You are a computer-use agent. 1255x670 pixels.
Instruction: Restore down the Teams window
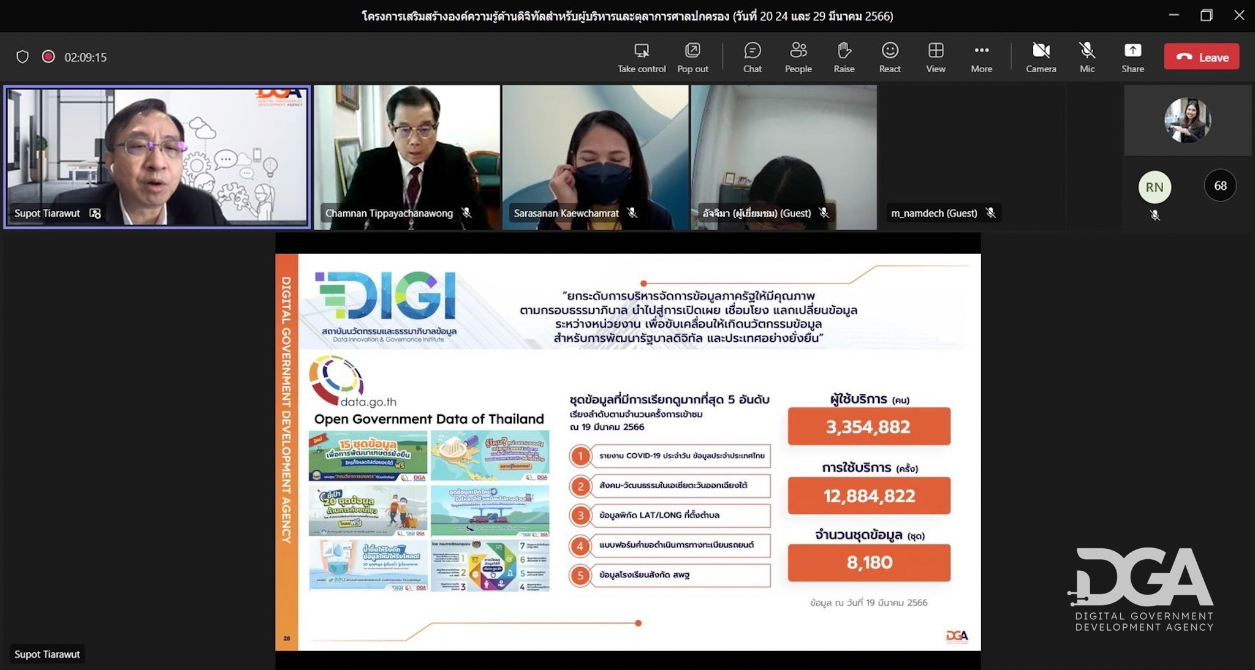click(1206, 15)
